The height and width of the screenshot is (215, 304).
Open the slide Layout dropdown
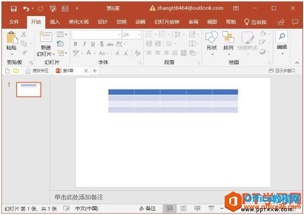62,35
